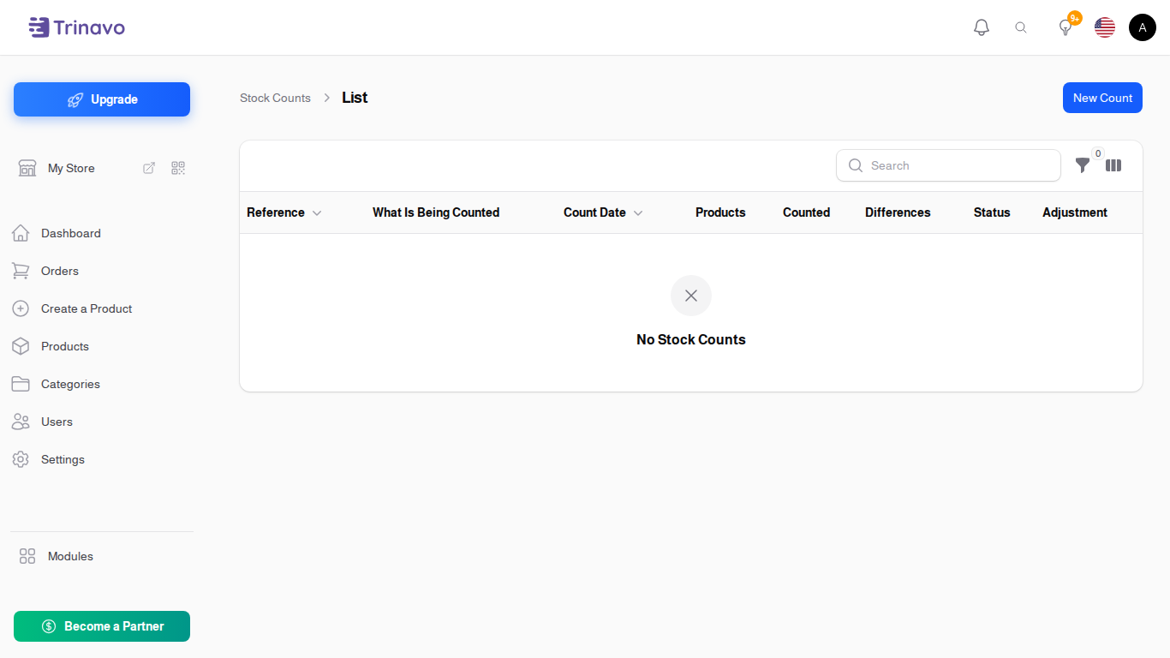Click the Upgrade button
Viewport: 1170px width, 658px height.
[102, 99]
